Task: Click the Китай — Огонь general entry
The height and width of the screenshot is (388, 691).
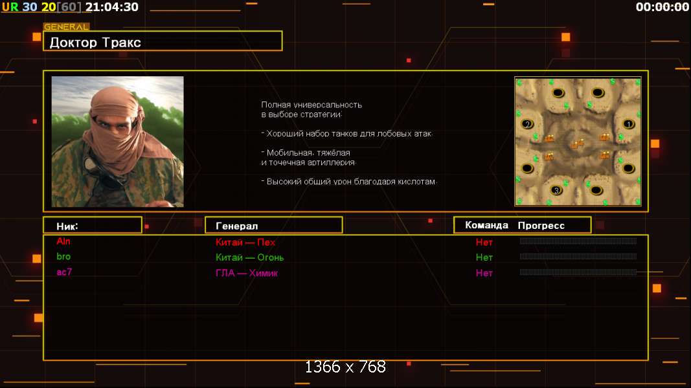Action: coord(250,257)
